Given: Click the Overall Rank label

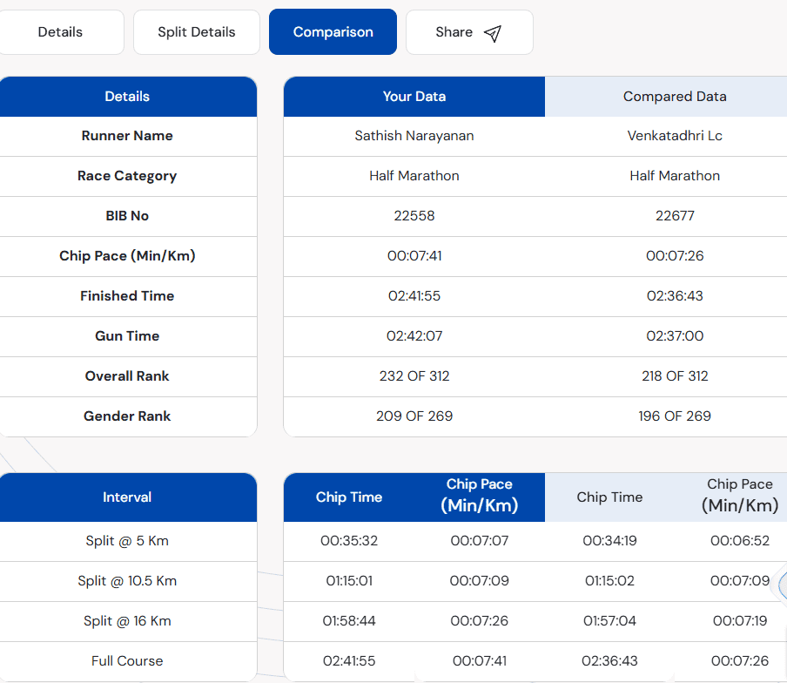Looking at the screenshot, I should pyautogui.click(x=127, y=376).
